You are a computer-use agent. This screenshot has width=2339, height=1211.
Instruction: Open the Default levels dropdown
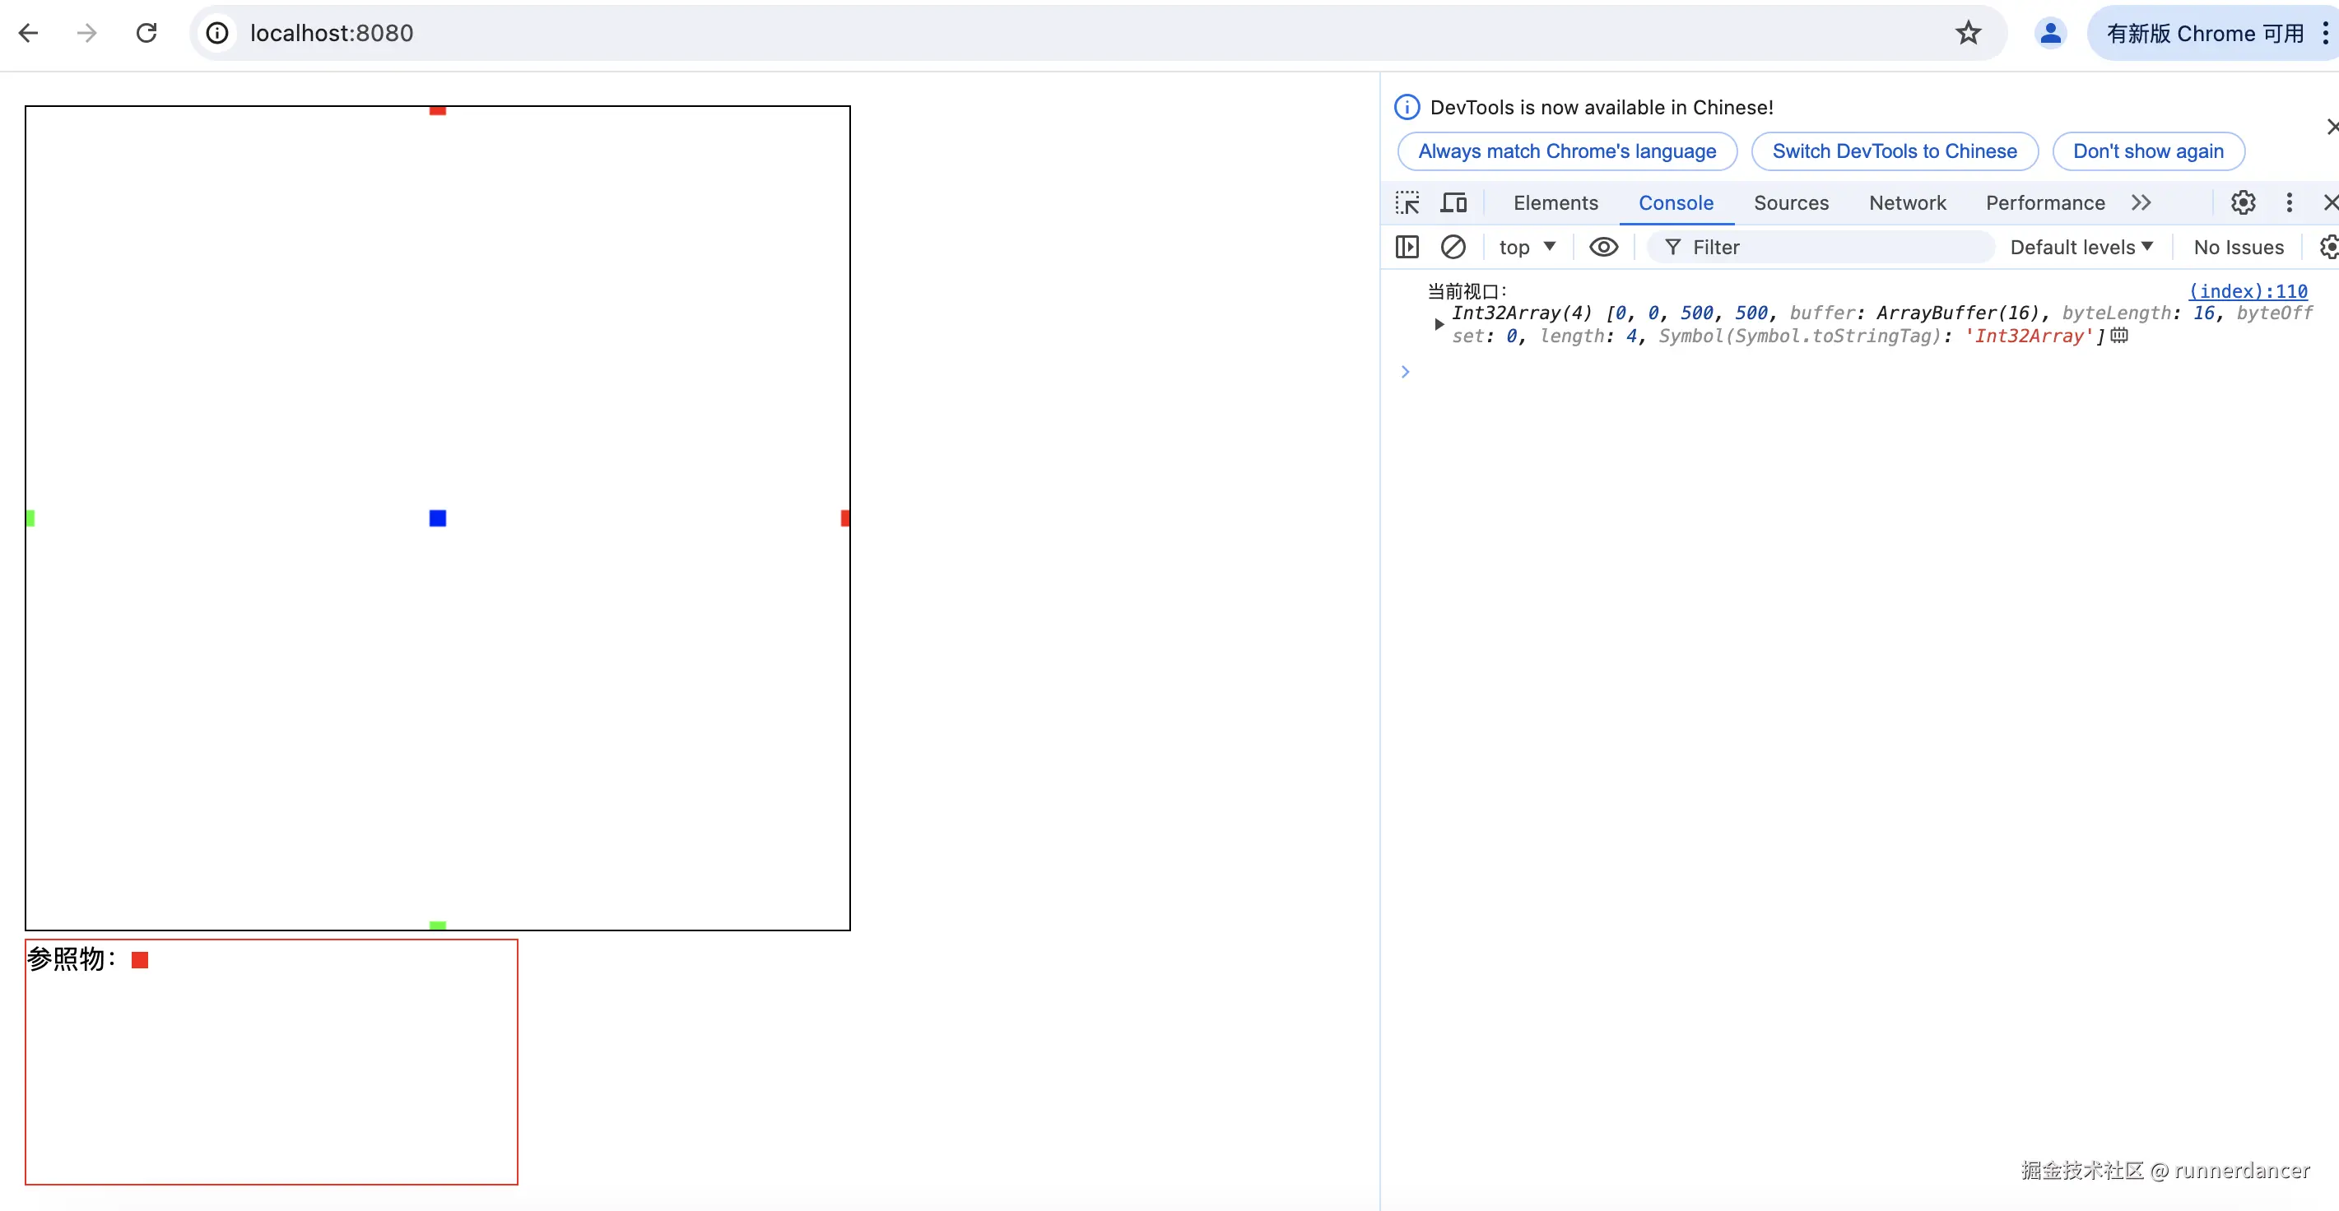2081,247
